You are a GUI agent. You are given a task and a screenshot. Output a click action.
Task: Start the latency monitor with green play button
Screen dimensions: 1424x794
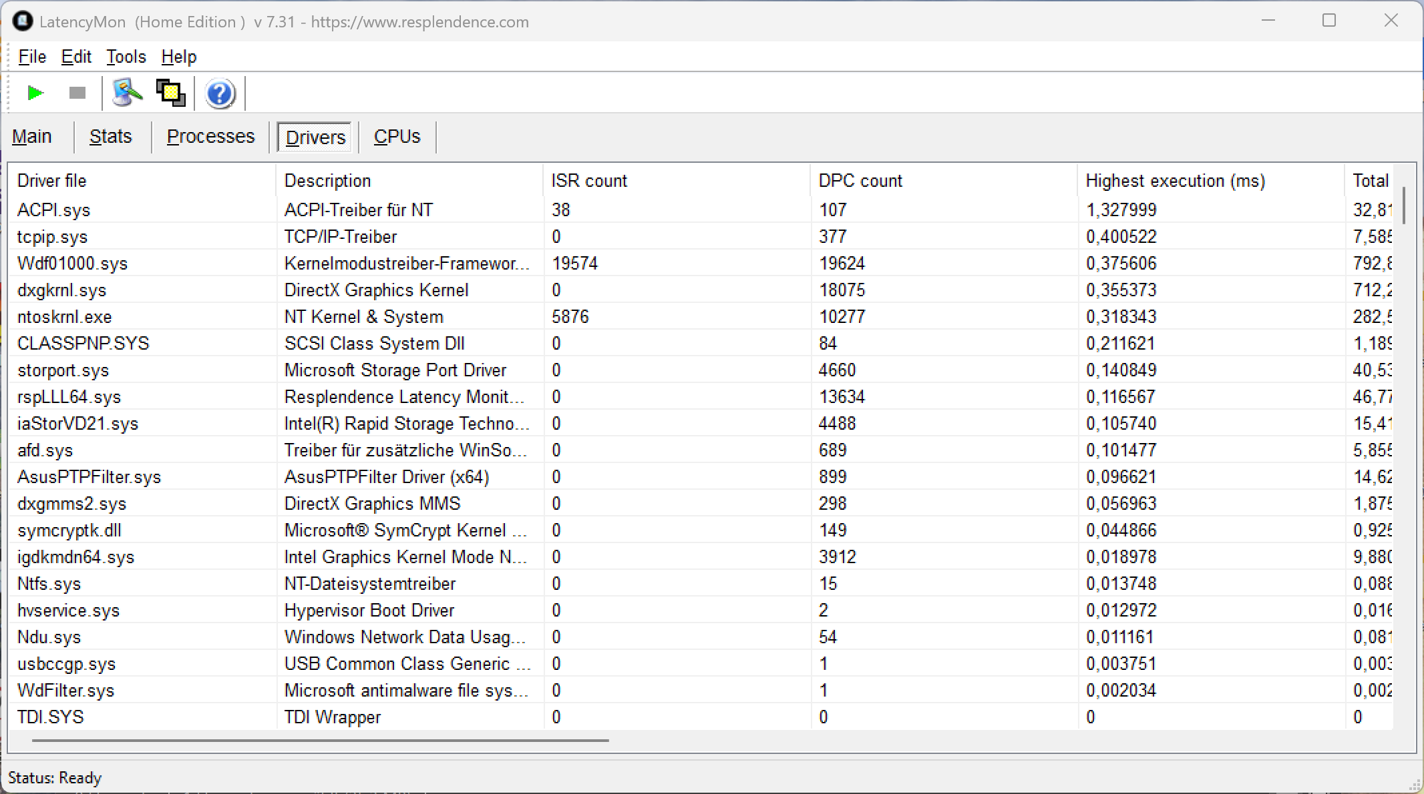[x=35, y=93]
